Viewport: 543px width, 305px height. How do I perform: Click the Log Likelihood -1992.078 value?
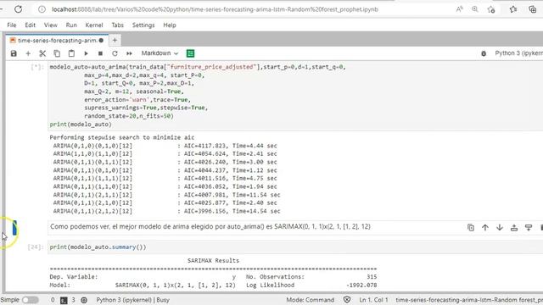point(361,286)
